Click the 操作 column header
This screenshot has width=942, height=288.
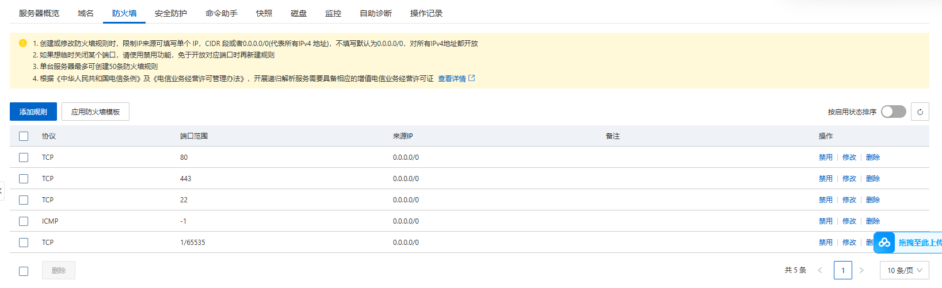click(x=826, y=136)
